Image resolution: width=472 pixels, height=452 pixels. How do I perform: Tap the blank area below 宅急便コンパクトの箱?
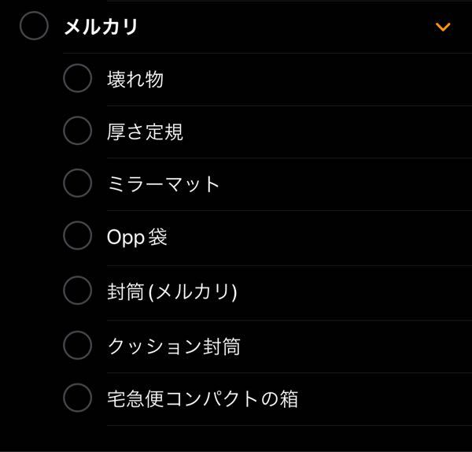click(236, 439)
